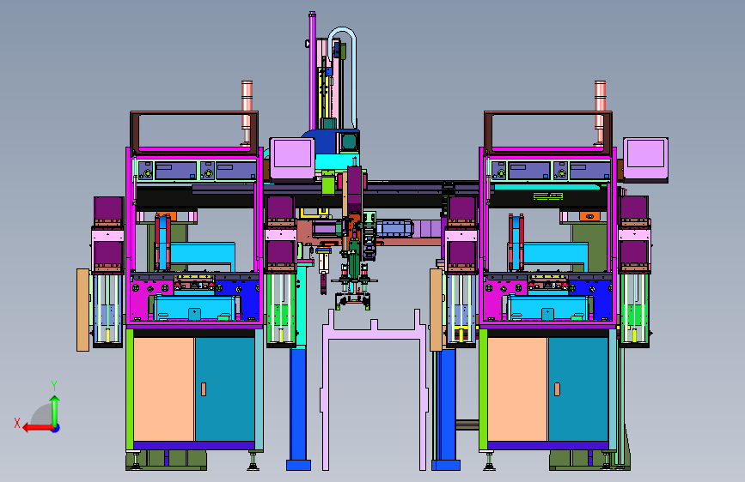Select the brown top frame of left machine
Screen dimensions: 745x482
(x=194, y=114)
